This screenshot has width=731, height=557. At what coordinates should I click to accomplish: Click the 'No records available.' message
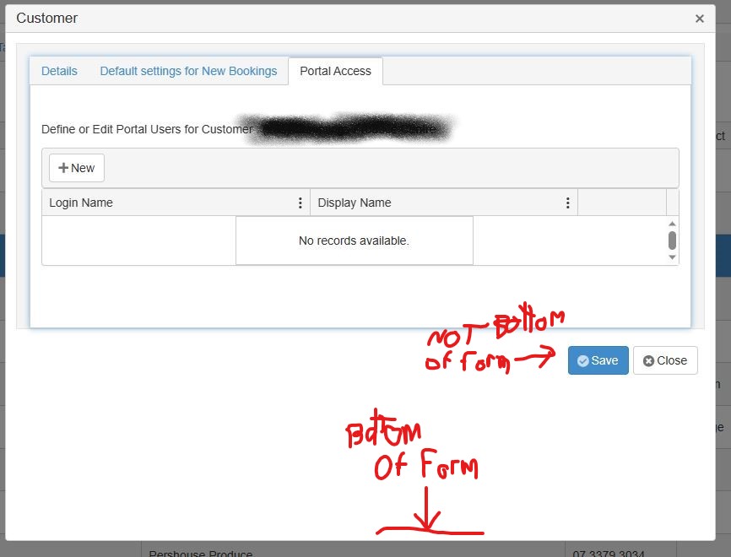point(354,241)
